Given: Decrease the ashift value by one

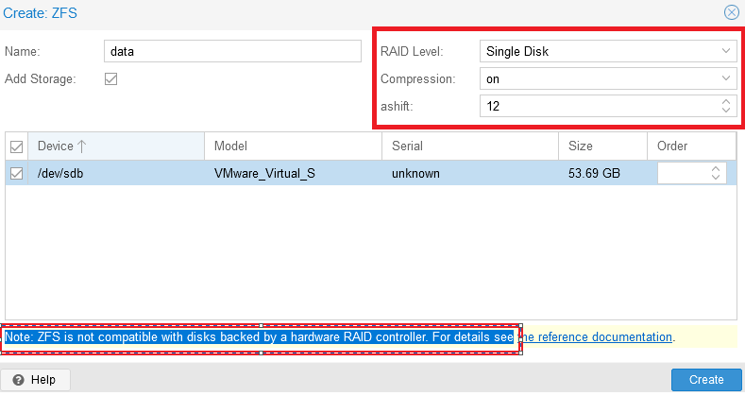Looking at the screenshot, I should tap(725, 112).
